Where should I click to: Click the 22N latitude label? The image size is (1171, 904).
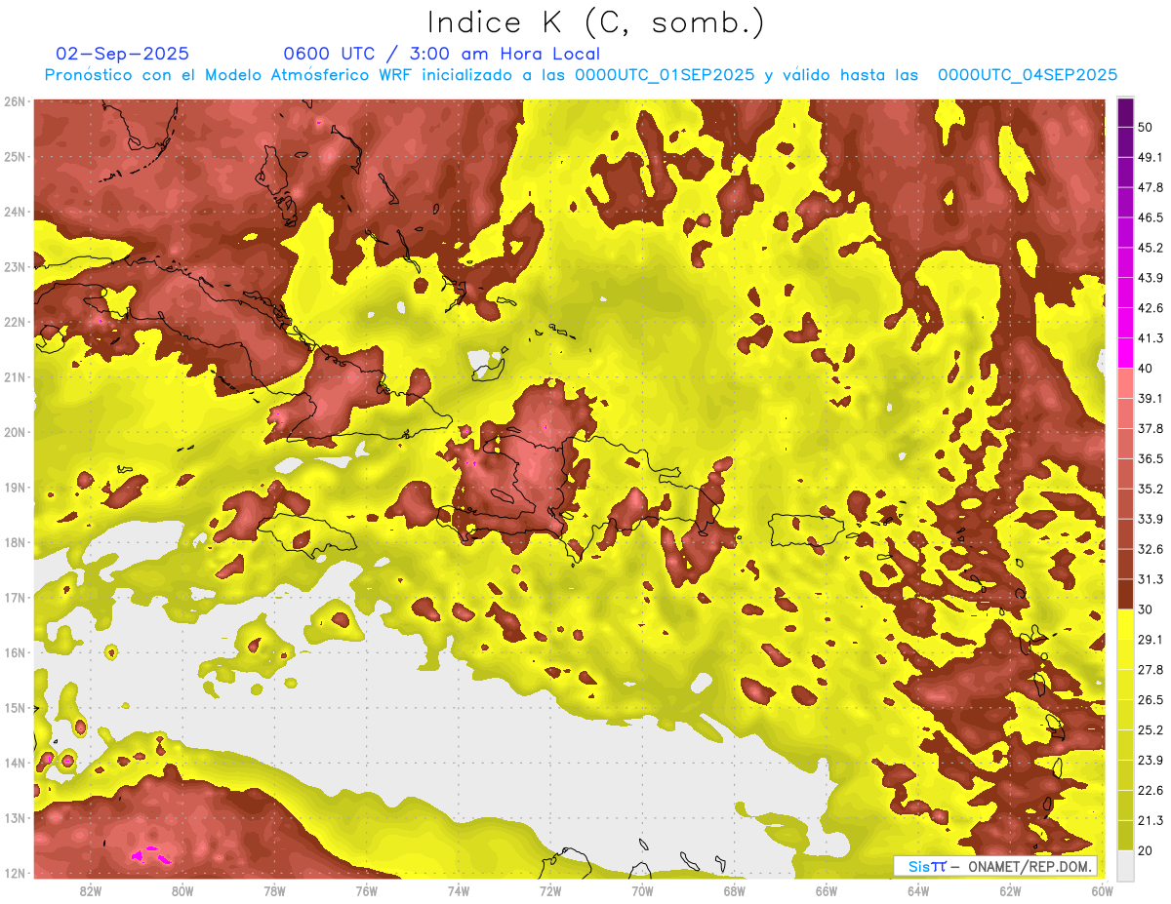tap(15, 322)
